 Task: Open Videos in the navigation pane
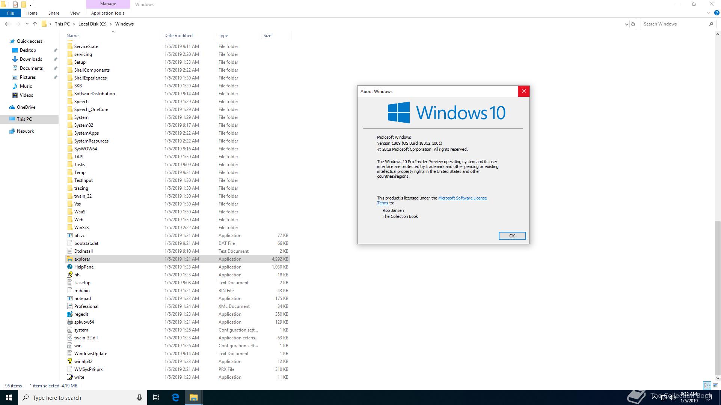(x=26, y=95)
